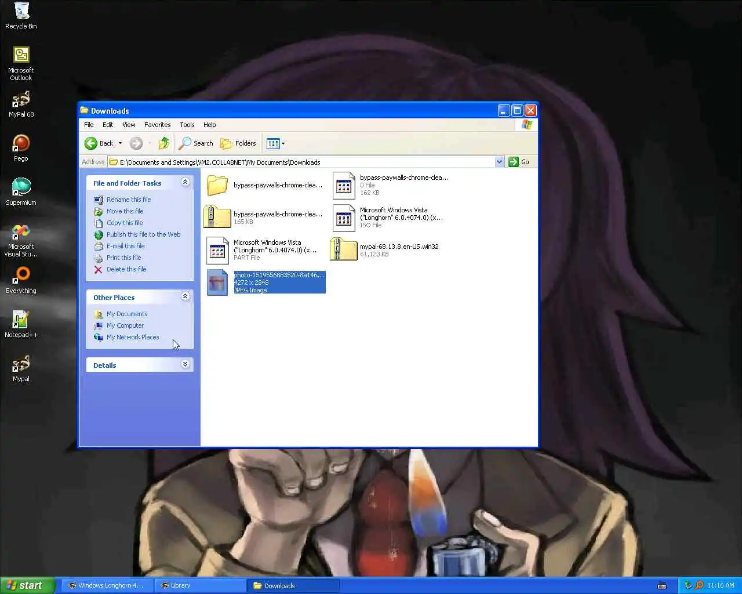Viewport: 742px width, 594px height.
Task: Open Microsoft Outlook desktop icon
Action: 21,63
